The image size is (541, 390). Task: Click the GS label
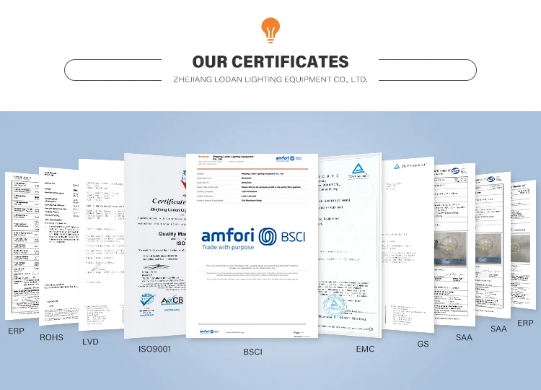pos(423,344)
